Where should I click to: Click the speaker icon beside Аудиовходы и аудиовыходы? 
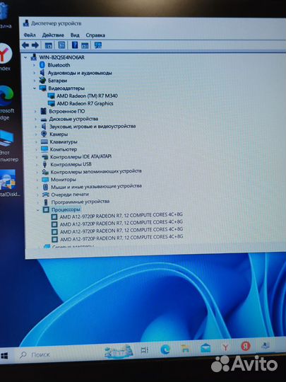(x=42, y=73)
